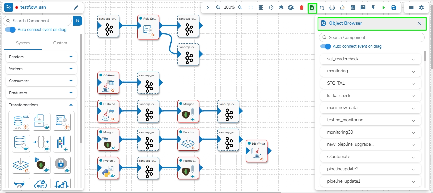Toggle left panel Auto connect event switch

[x=10, y=30]
